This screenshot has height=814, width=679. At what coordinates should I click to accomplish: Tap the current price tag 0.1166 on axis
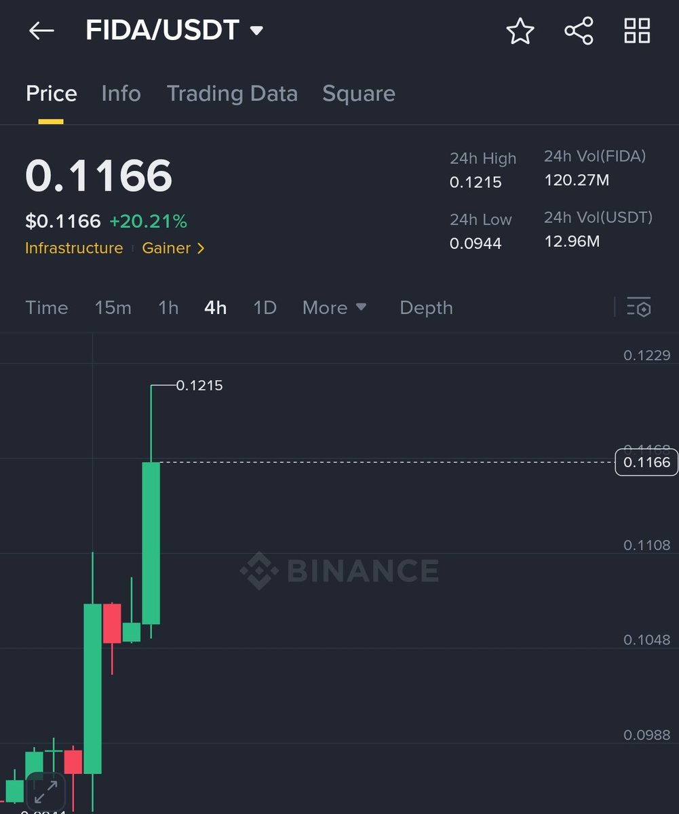(646, 462)
